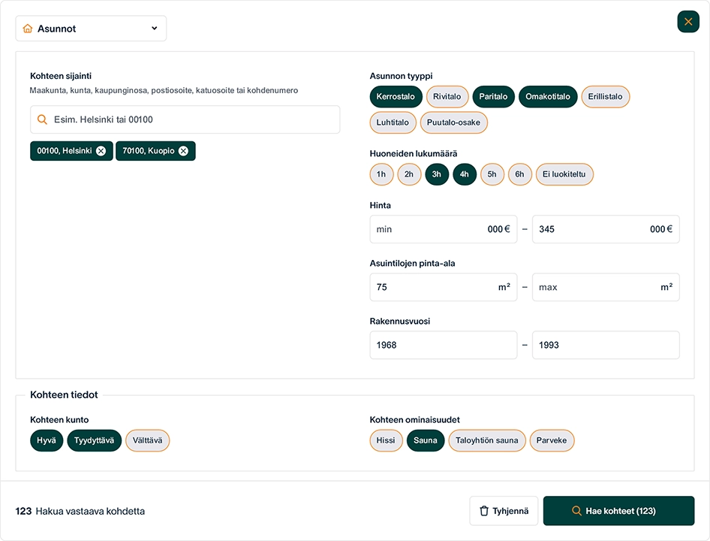This screenshot has height=541, width=710.
Task: Enable the Parveke feature chip
Action: point(552,440)
